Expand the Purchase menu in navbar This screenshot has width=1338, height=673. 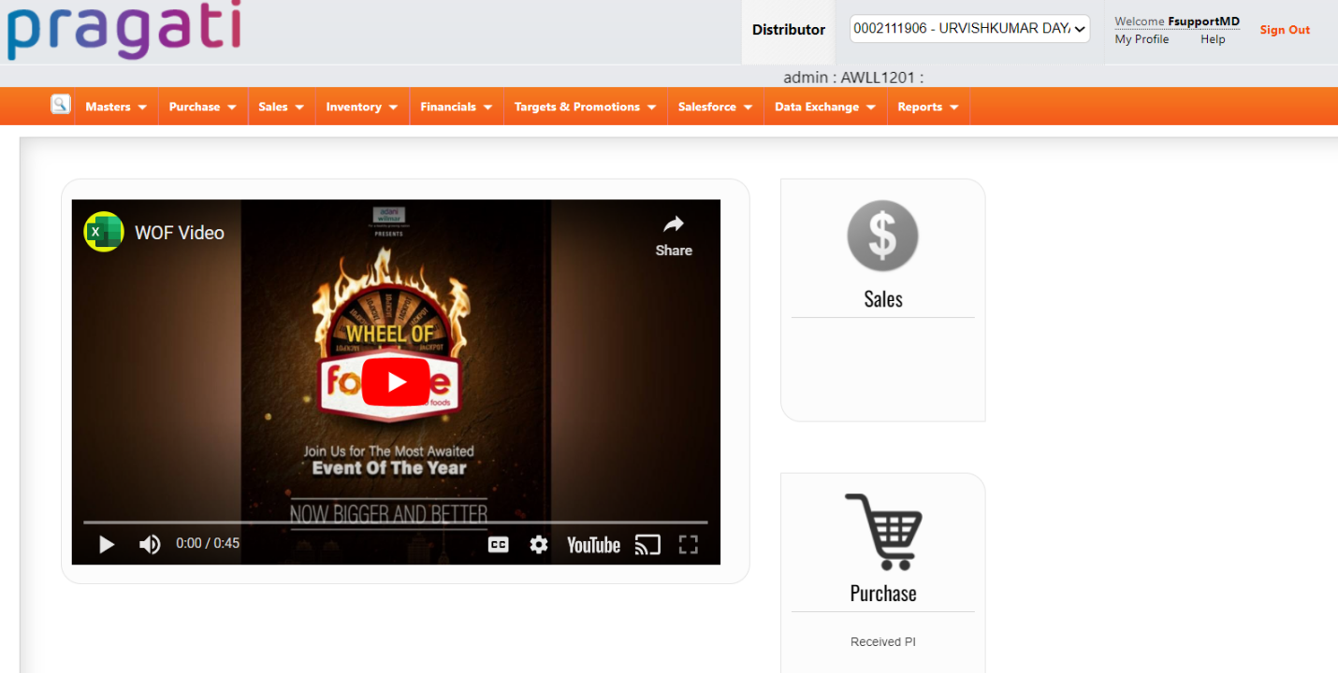(203, 107)
